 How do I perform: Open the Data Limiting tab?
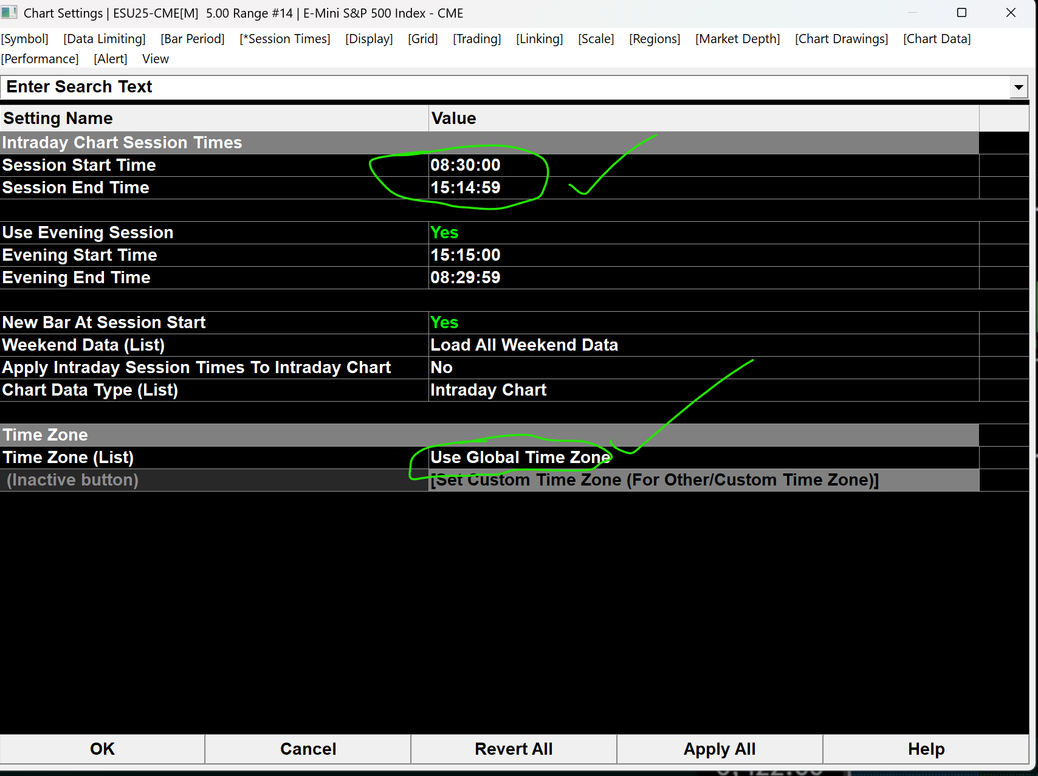point(105,39)
